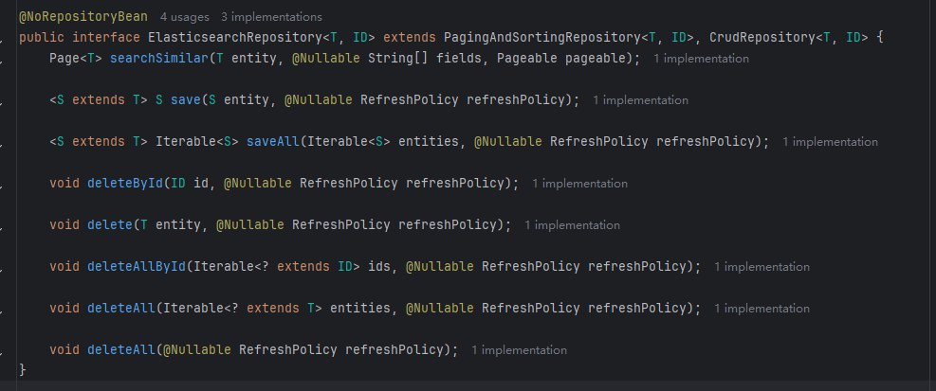Open the 1 implementation hint beside deleteAllById
This screenshot has height=391, width=936.
click(762, 267)
